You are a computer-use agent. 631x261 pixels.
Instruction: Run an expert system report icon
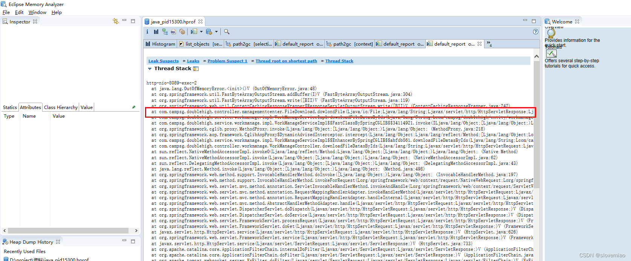click(x=194, y=32)
